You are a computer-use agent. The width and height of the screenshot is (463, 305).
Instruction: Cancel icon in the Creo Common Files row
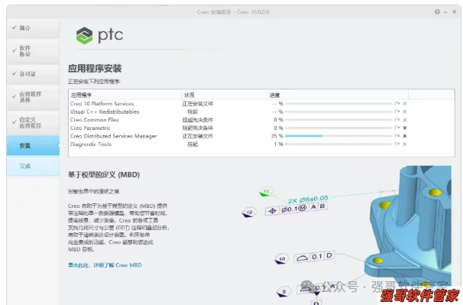(x=405, y=120)
